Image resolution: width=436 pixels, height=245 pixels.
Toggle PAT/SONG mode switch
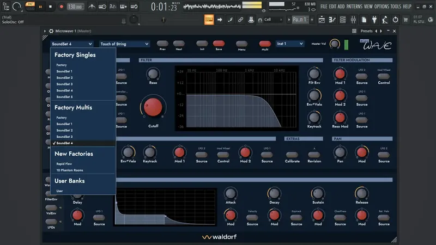(30, 7)
